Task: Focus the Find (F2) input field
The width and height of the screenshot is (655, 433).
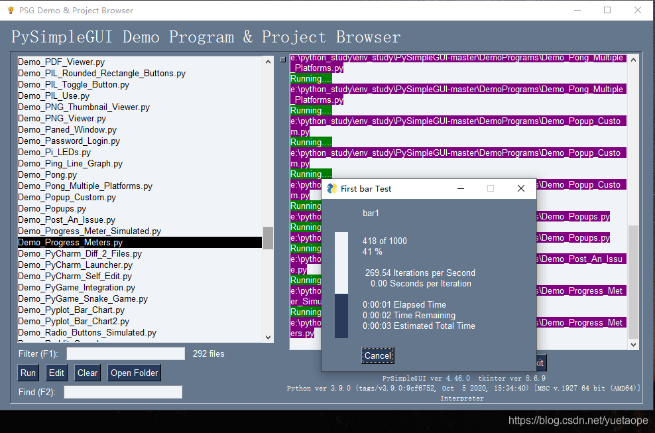Action: (123, 392)
